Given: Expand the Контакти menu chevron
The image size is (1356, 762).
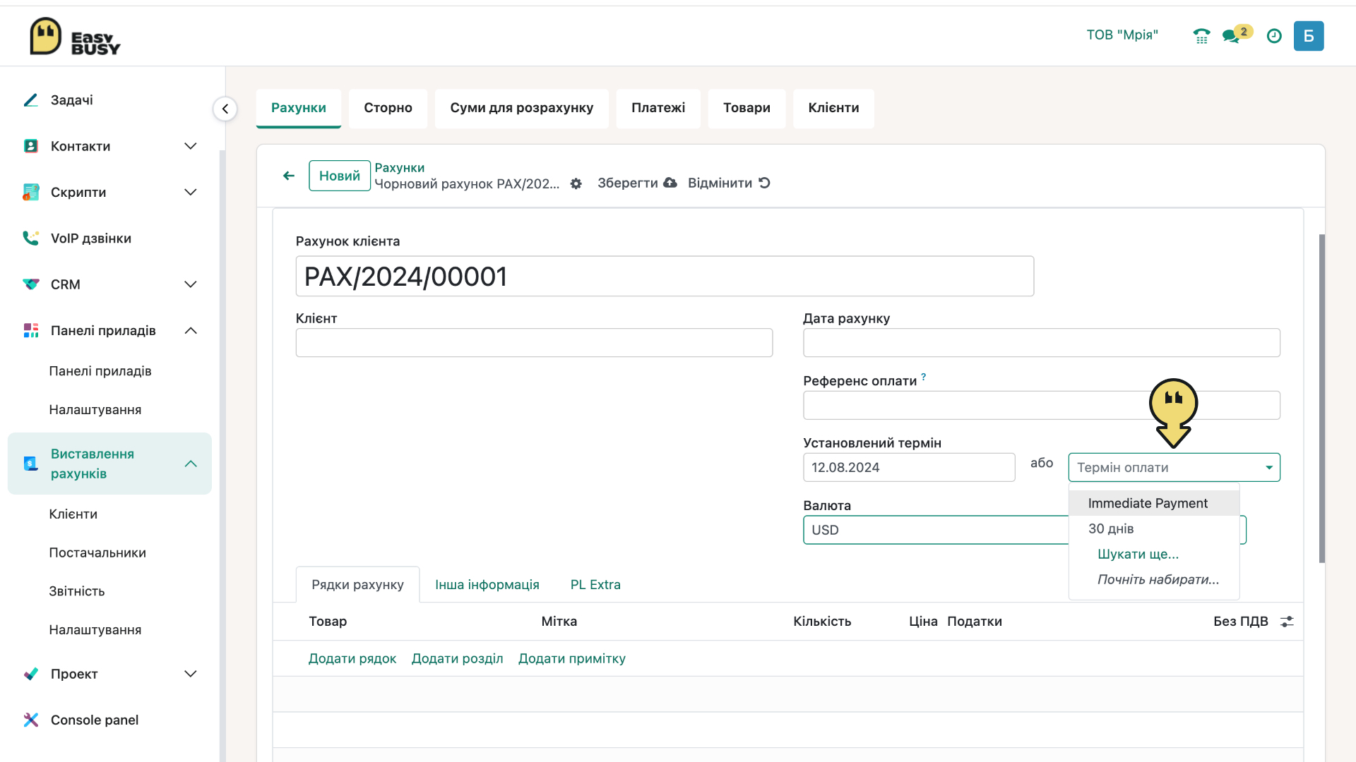Looking at the screenshot, I should click(x=191, y=146).
